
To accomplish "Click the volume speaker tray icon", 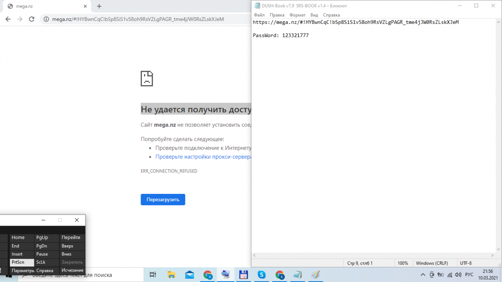I will click(458, 274).
